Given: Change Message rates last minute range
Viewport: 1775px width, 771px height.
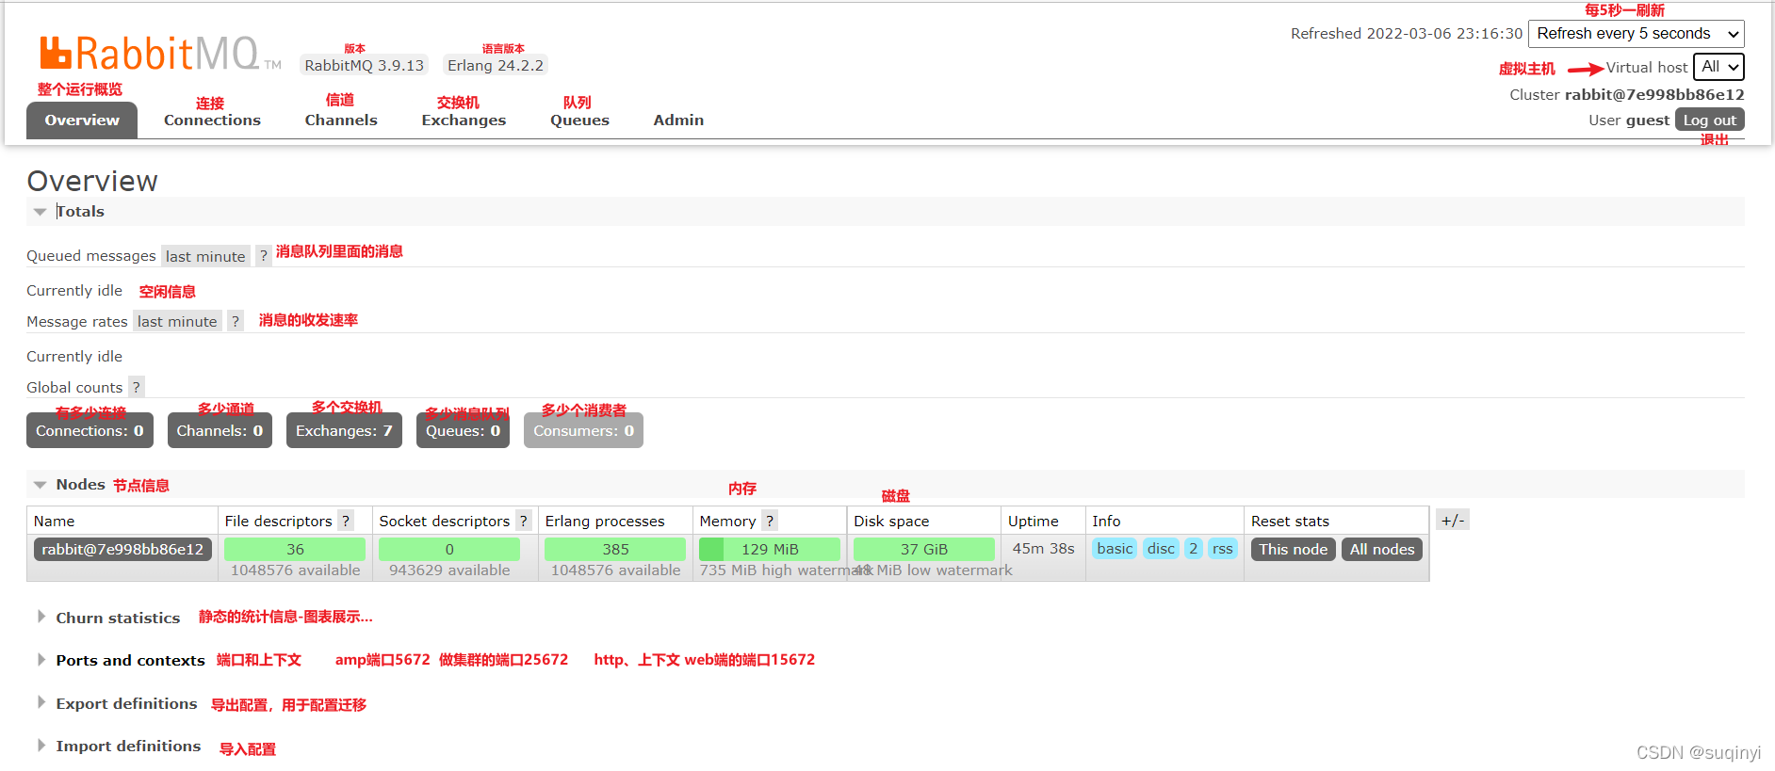Looking at the screenshot, I should [177, 322].
